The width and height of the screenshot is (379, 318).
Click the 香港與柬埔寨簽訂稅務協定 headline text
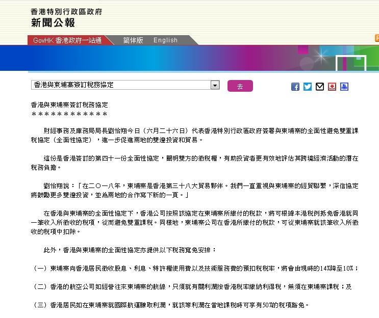point(69,105)
